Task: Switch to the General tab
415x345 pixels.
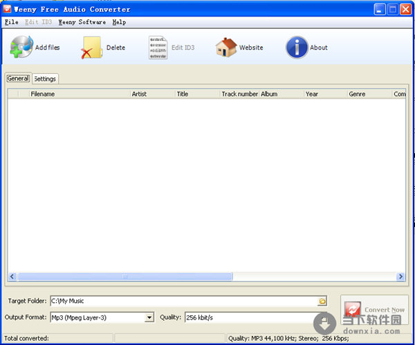Action: click(18, 79)
